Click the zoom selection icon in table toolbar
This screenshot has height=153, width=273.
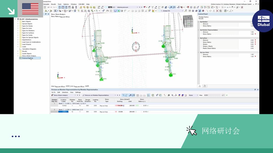coord(172,95)
